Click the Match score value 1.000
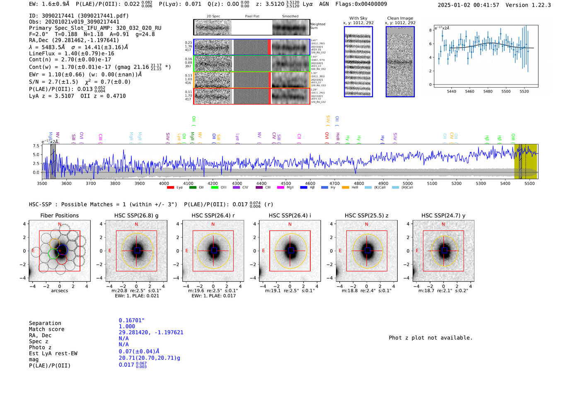 pyautogui.click(x=127, y=327)
